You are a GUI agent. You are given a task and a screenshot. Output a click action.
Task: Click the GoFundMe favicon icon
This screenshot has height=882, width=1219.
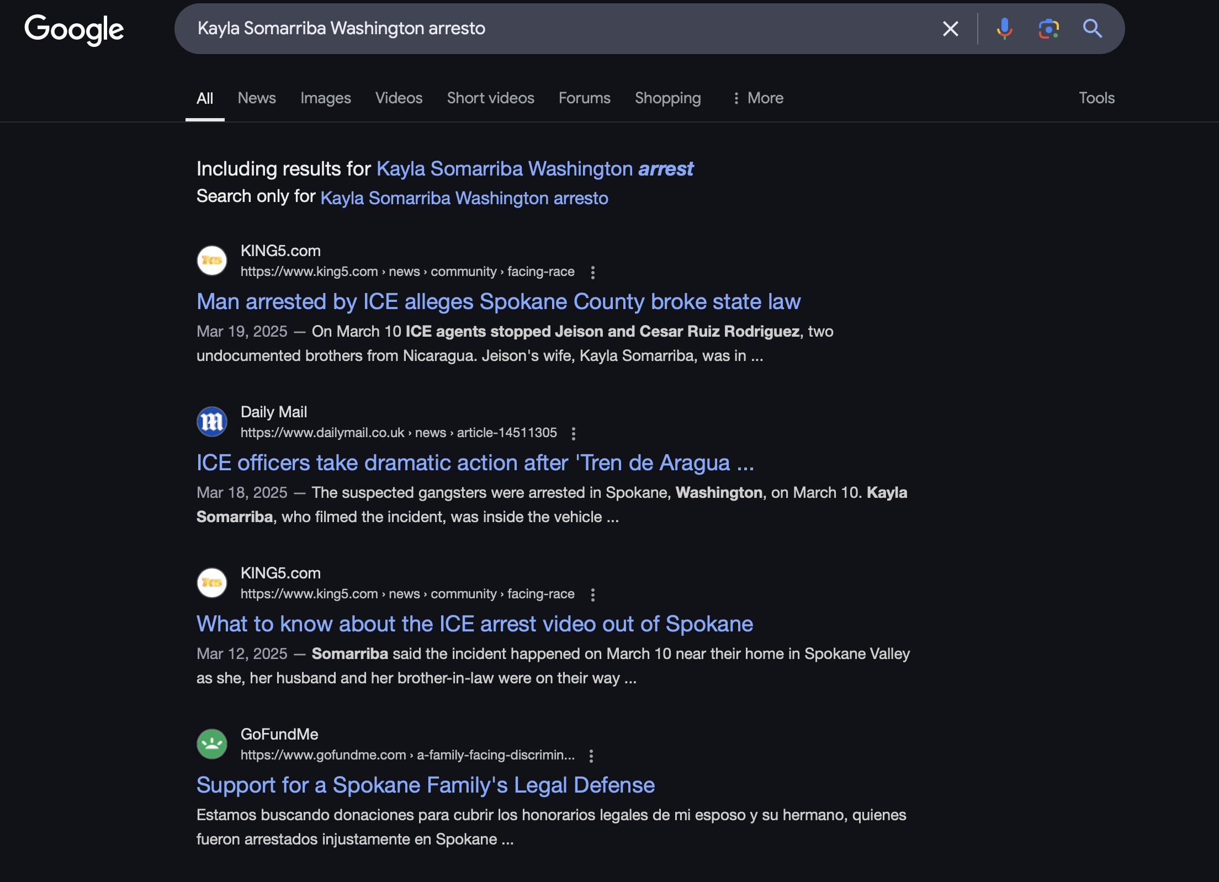pyautogui.click(x=212, y=744)
